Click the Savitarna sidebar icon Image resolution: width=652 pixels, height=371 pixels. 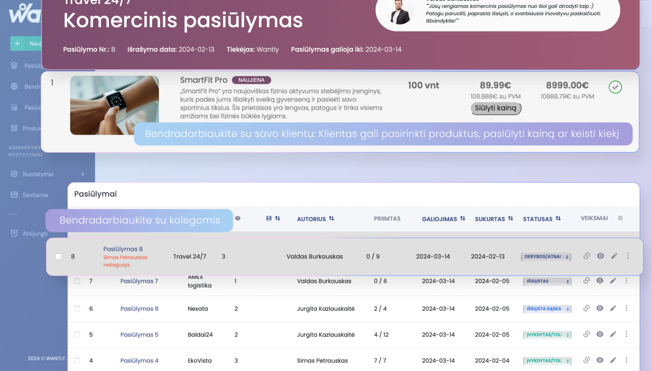point(14,195)
